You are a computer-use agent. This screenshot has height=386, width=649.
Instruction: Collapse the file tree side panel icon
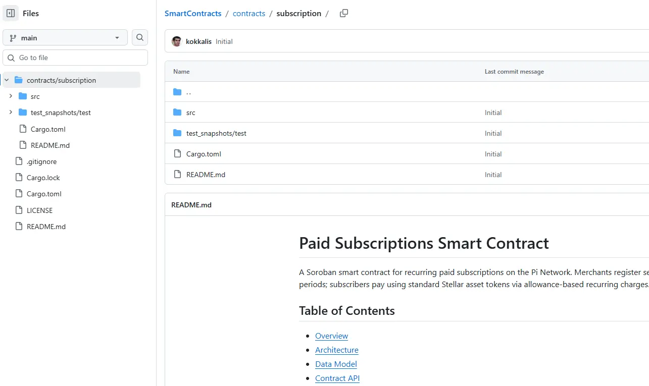pyautogui.click(x=11, y=14)
